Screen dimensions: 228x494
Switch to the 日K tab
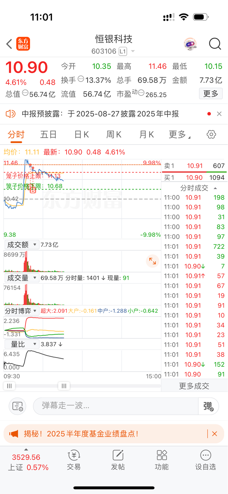tap(81, 135)
